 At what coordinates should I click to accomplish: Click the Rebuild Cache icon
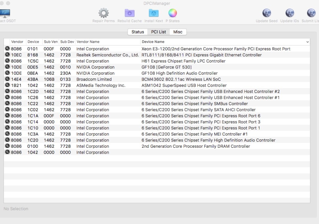click(129, 13)
